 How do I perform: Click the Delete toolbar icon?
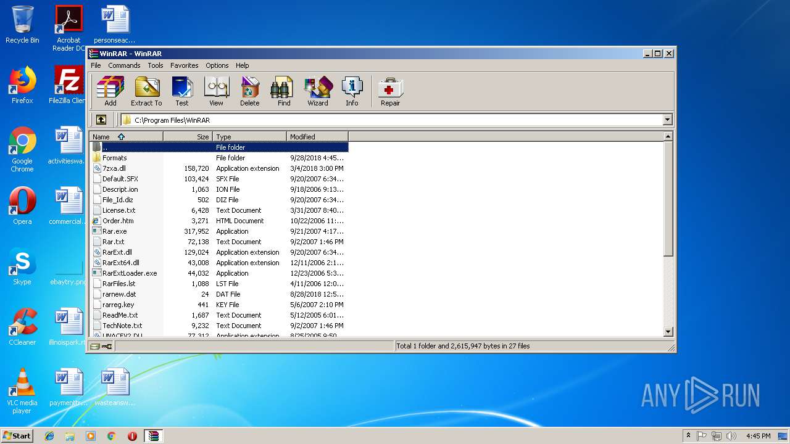(250, 91)
